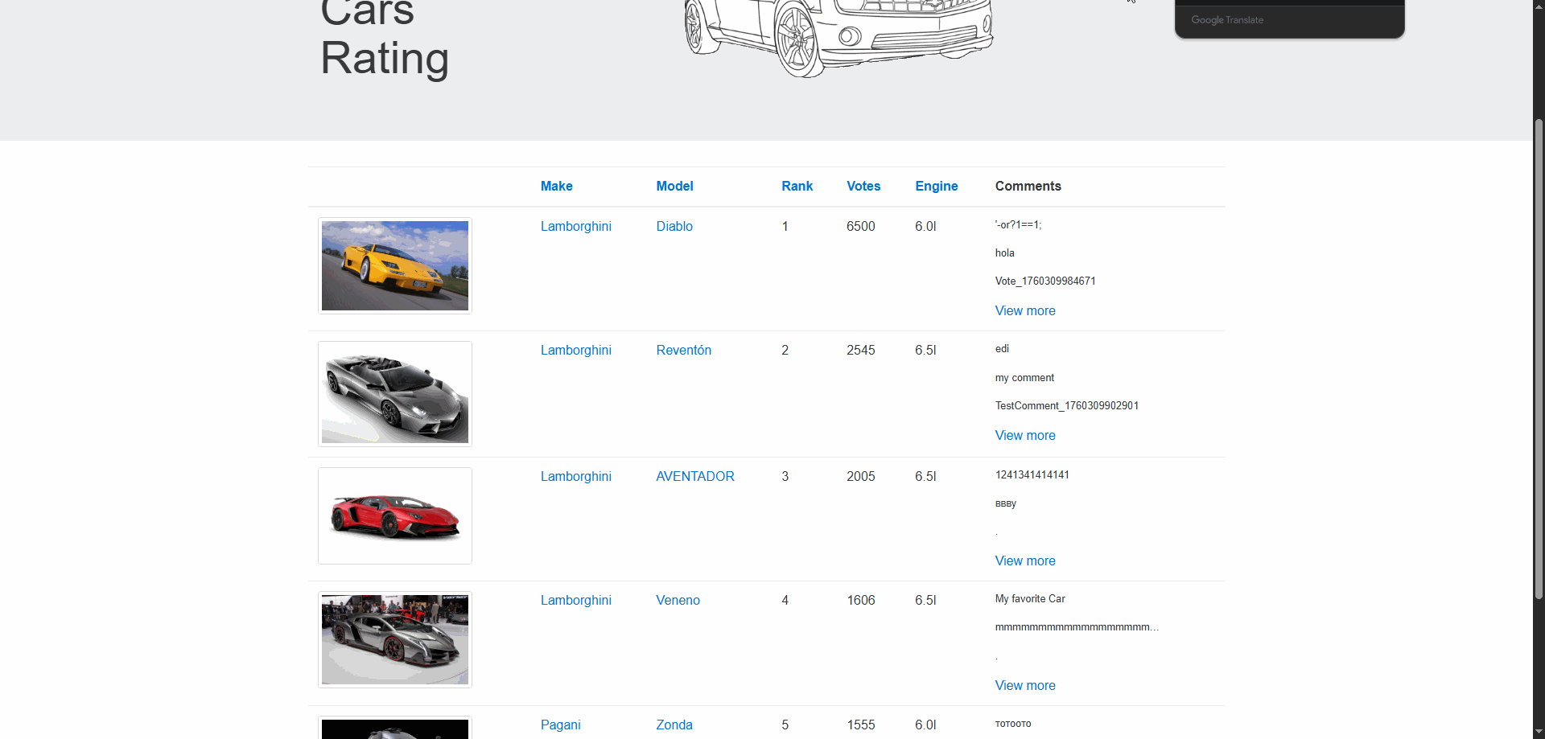Screen dimensions: 1545x739
Task: Click the Google Translate popup
Action: (x=1289, y=19)
